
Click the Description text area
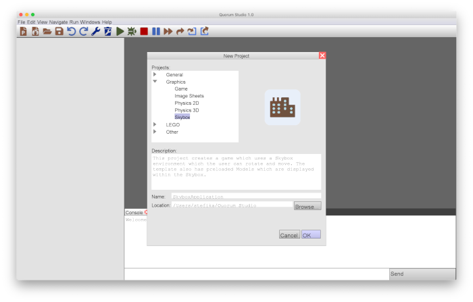click(x=236, y=172)
